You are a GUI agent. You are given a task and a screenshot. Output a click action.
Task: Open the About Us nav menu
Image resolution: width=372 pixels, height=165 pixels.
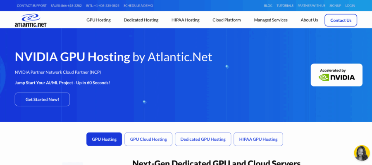point(309,20)
